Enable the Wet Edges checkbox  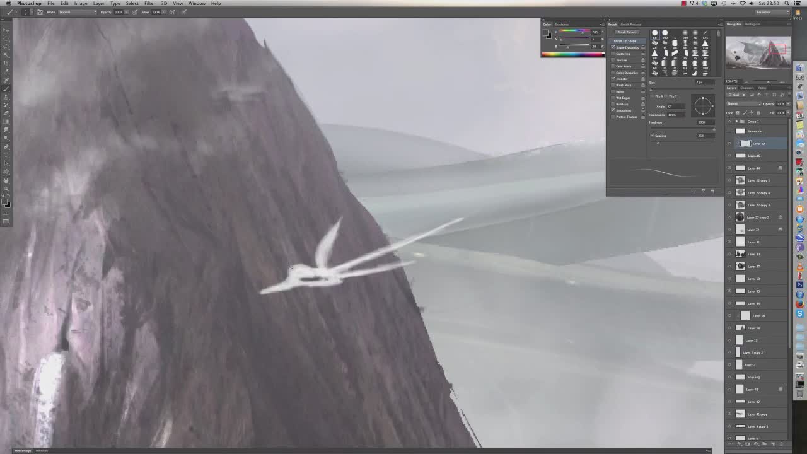coord(613,98)
